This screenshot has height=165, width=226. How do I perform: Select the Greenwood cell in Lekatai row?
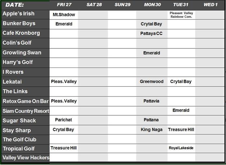point(152,82)
